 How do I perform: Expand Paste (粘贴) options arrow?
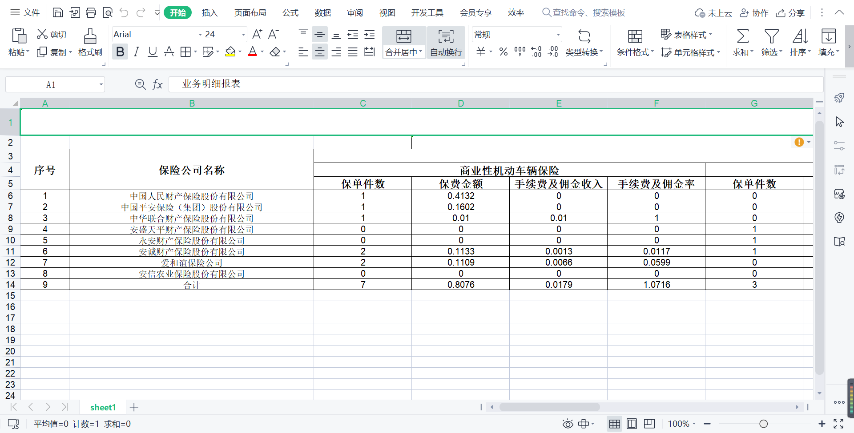28,52
